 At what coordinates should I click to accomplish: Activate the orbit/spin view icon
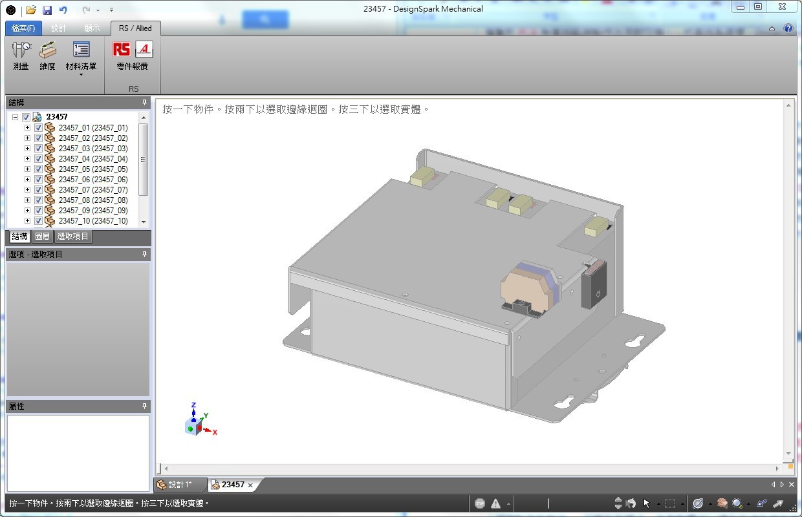click(698, 503)
